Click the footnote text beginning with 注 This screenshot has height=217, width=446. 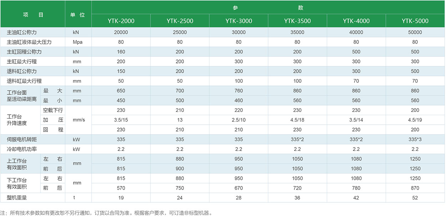click(106, 213)
